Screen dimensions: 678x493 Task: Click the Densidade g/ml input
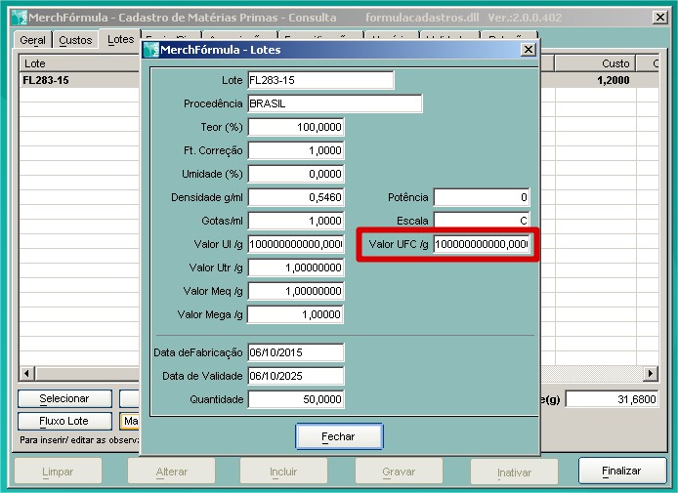(x=296, y=197)
